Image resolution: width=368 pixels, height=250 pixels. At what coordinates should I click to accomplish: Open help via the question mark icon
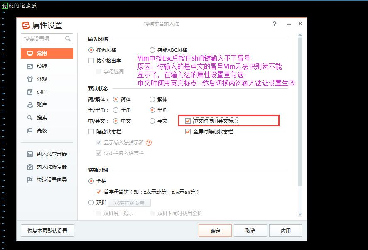point(275,24)
